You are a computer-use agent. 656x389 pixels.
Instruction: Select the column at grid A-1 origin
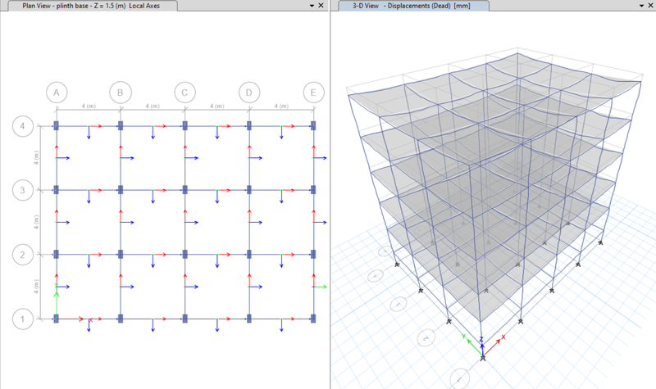(56, 319)
